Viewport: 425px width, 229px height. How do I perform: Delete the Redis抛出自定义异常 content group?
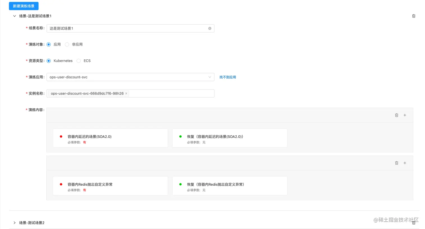tap(397, 163)
